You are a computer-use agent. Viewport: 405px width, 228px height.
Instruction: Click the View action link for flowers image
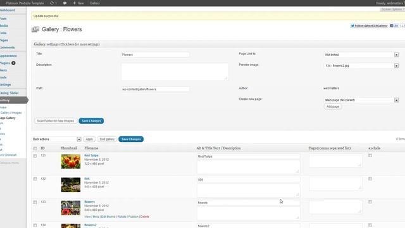pos(87,217)
